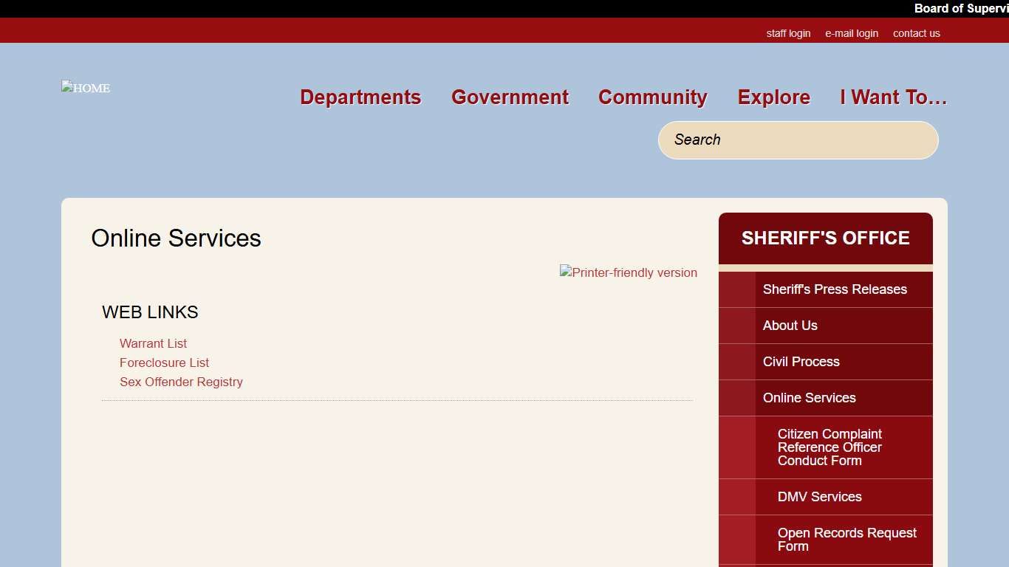
Task: Click the Printer-friendly version icon
Action: [x=629, y=272]
